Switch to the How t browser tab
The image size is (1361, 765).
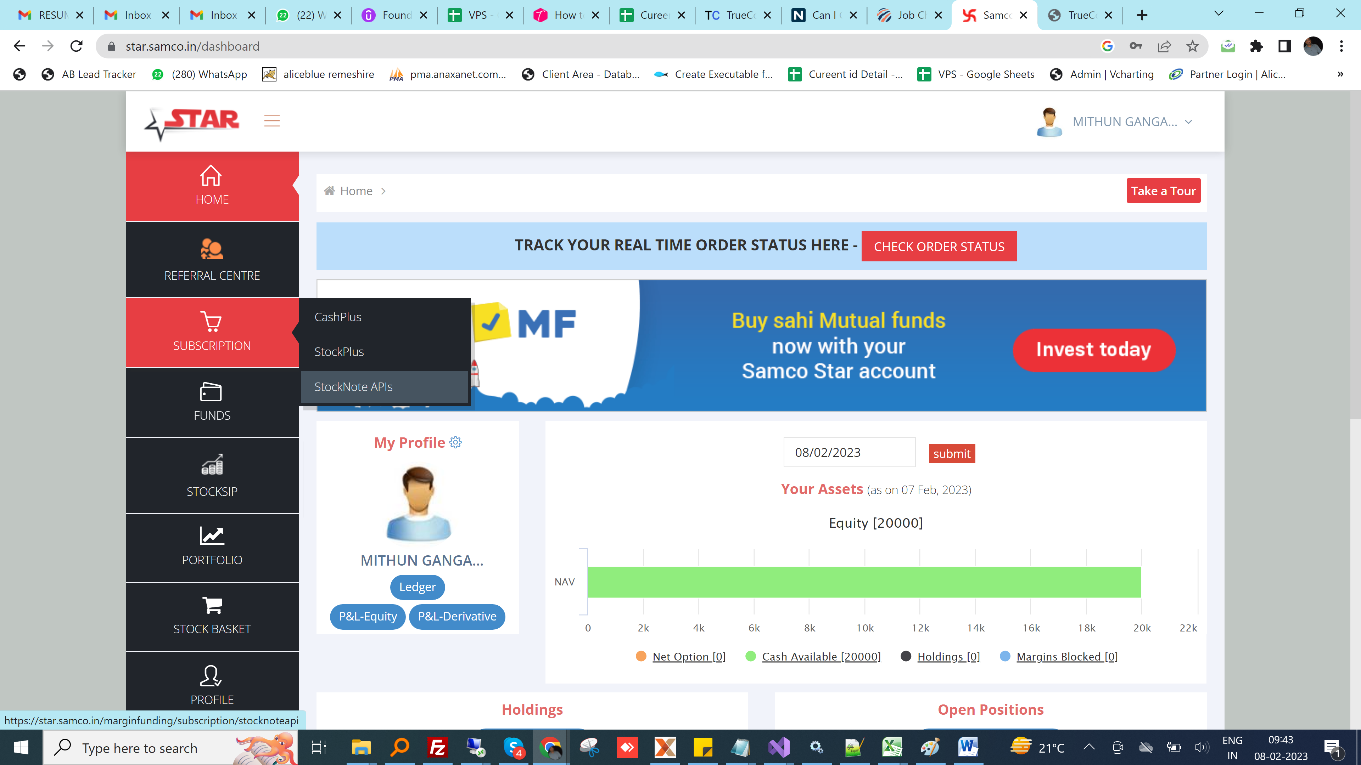566,15
